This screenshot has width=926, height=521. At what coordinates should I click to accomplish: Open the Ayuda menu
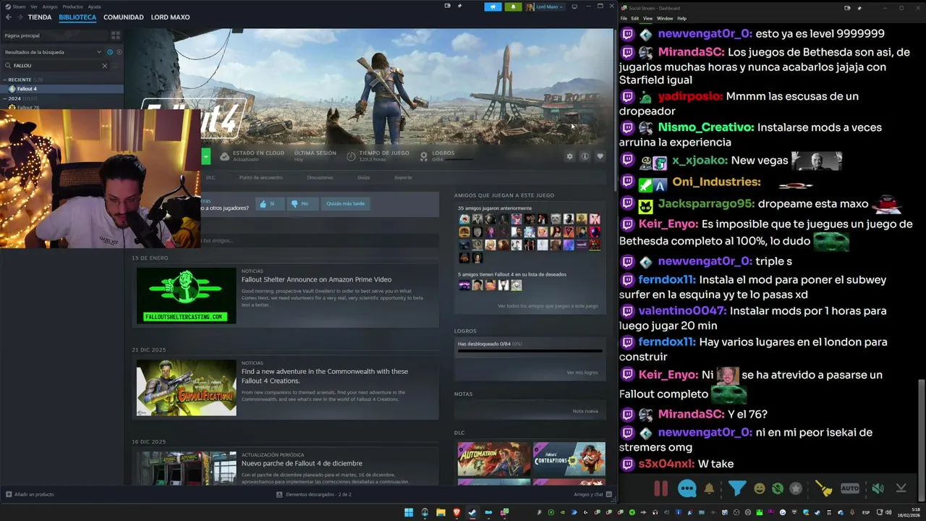(95, 7)
